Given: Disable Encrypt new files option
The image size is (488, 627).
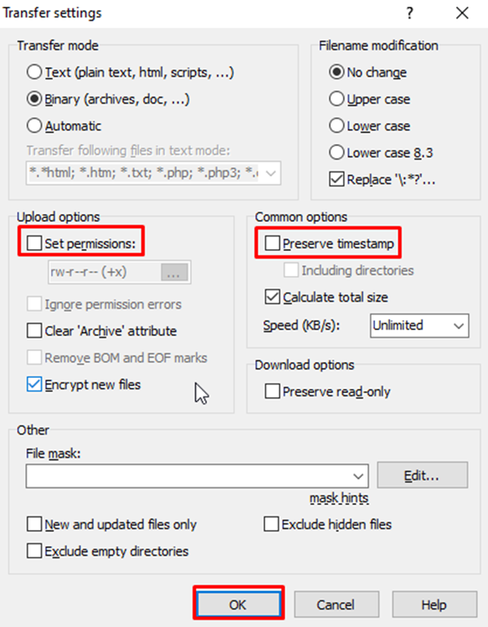Looking at the screenshot, I should (34, 385).
